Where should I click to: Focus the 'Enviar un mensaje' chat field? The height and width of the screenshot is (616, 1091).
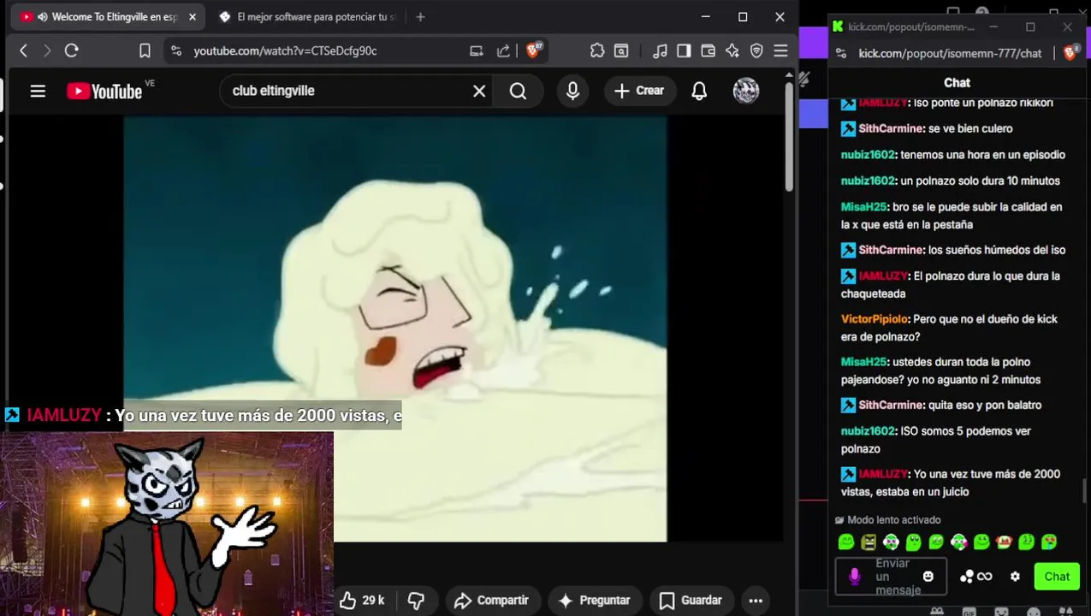coord(892,577)
